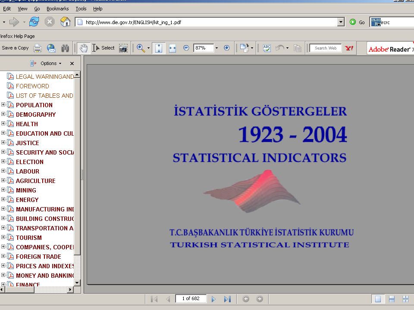Screen dimensions: 414x310
Task: Click the bookmarks scroll down arrow
Action: coord(77,283)
